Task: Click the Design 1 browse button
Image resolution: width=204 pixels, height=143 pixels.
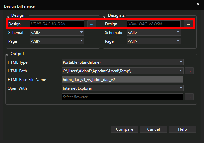Action: pyautogui.click(x=92, y=24)
